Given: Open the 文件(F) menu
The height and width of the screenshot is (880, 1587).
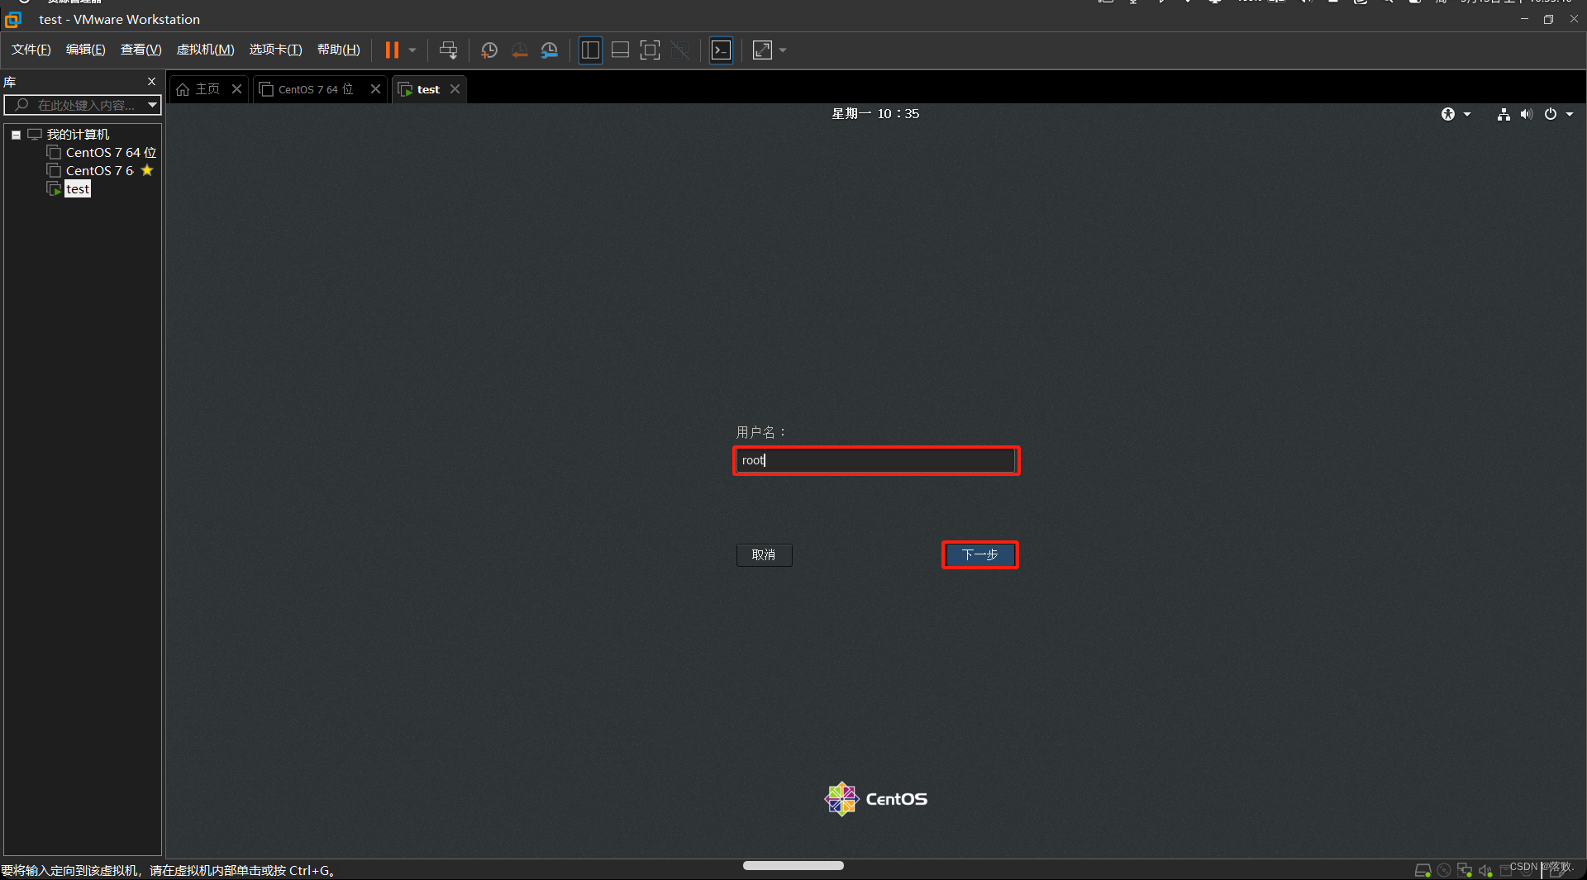Looking at the screenshot, I should (x=31, y=50).
